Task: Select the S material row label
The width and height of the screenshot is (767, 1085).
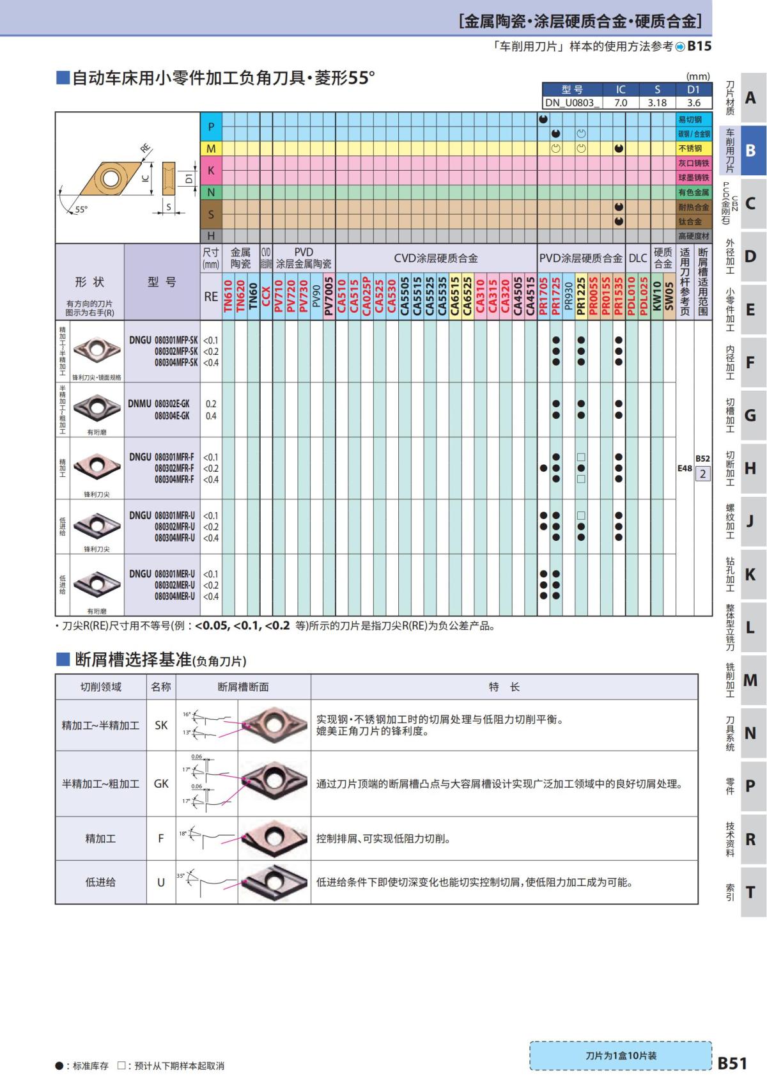Action: click(x=211, y=214)
